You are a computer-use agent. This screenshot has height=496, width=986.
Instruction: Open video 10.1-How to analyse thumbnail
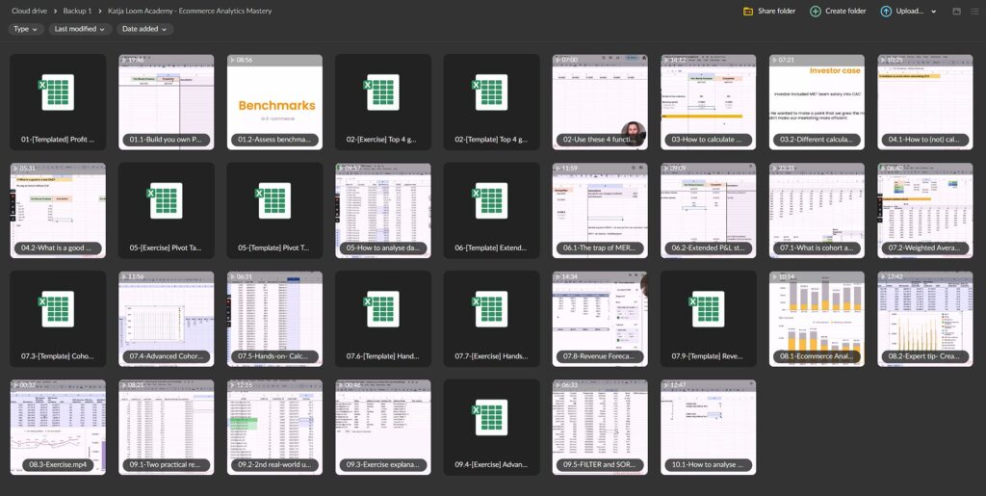pos(708,427)
